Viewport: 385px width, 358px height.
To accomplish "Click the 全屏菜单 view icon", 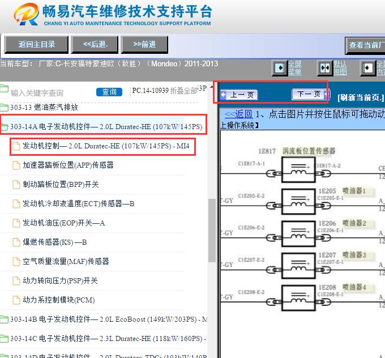I will click(280, 67).
